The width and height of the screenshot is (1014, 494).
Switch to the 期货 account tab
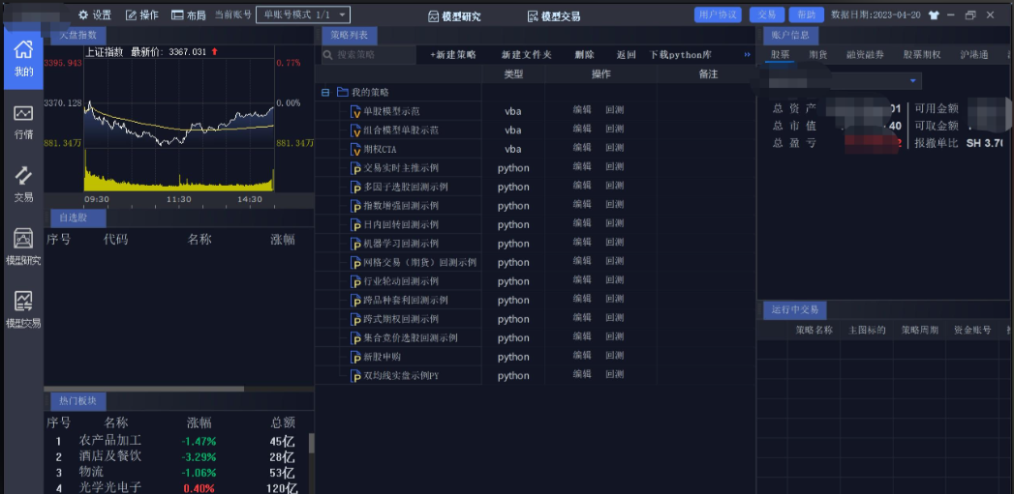click(x=818, y=55)
